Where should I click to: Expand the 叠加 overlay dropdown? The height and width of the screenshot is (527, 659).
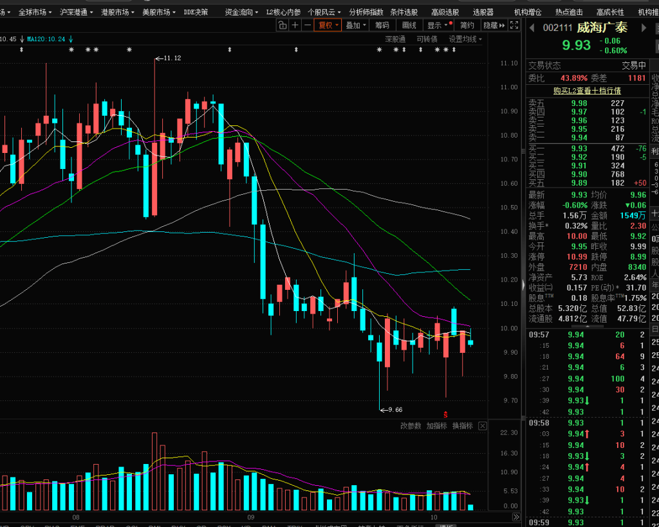click(355, 25)
